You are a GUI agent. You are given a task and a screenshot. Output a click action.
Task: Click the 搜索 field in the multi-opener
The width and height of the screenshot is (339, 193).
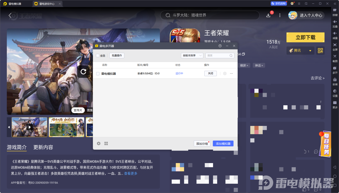tap(220, 55)
